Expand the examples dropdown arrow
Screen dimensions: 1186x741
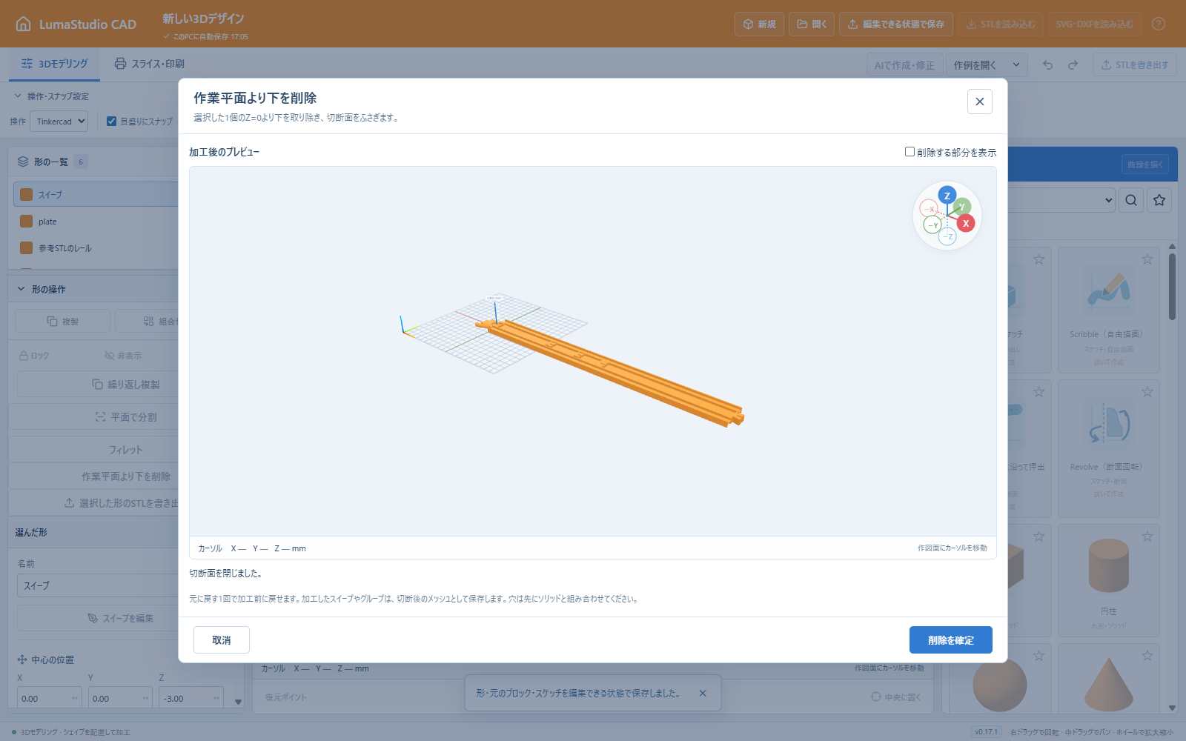click(x=1016, y=65)
